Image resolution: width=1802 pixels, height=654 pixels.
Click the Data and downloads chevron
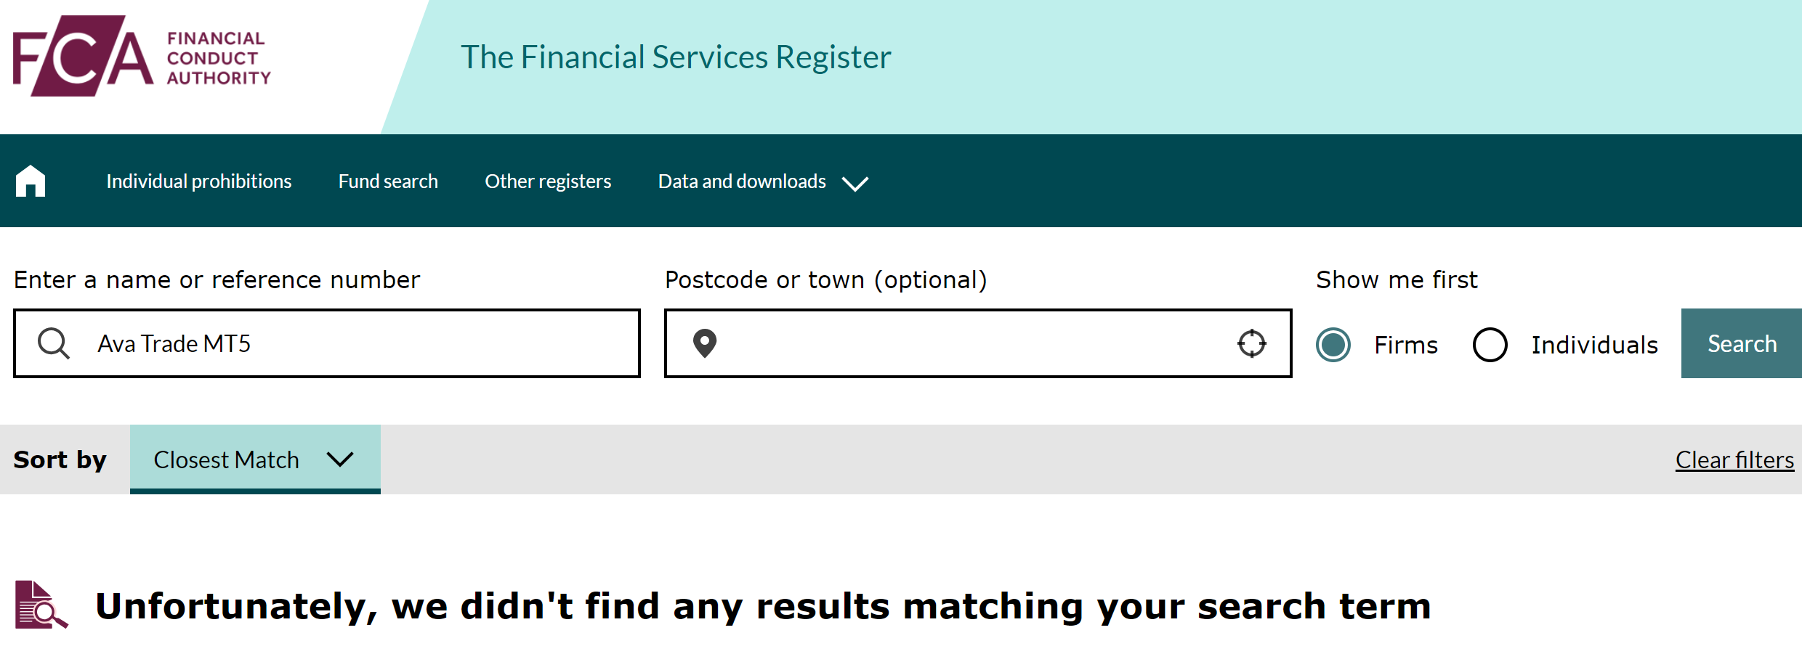(x=855, y=183)
